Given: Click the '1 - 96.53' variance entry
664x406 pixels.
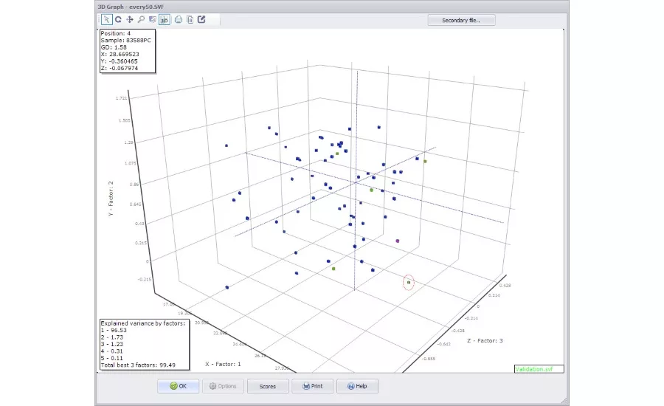Looking at the screenshot, I should (114, 330).
